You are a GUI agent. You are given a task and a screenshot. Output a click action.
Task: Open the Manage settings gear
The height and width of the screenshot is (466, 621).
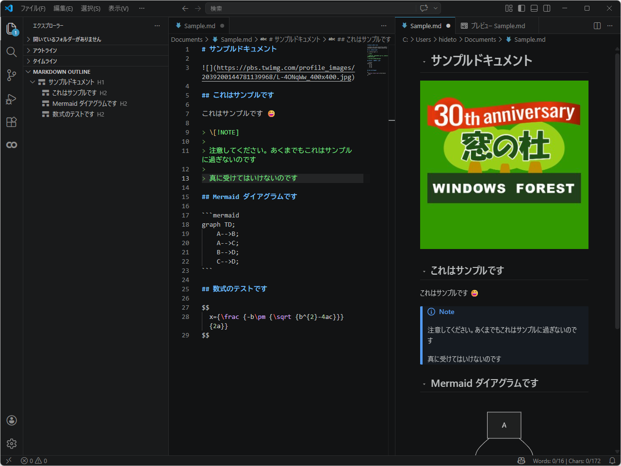point(12,443)
